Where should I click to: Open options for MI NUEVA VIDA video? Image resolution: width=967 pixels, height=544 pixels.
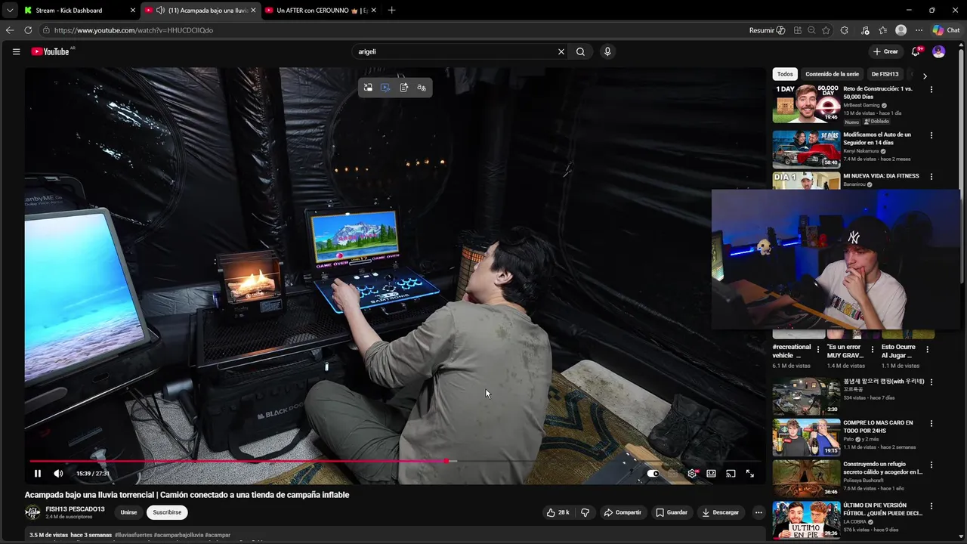point(931,176)
